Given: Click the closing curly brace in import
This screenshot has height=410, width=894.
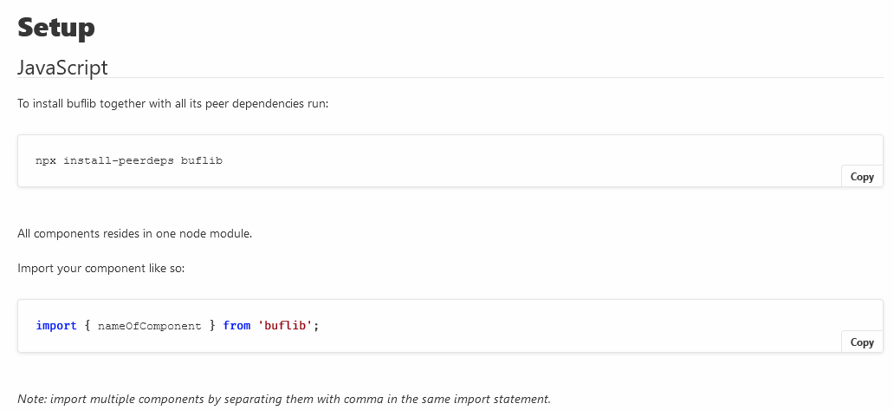Looking at the screenshot, I should point(212,326).
